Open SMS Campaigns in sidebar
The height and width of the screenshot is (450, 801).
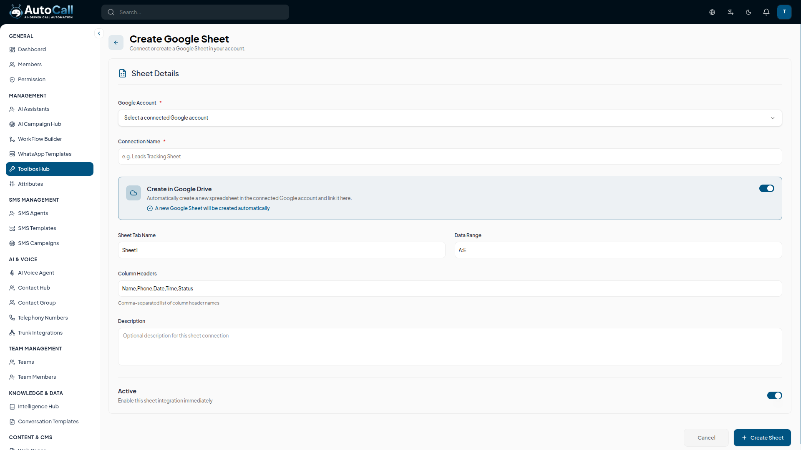[x=49, y=243]
